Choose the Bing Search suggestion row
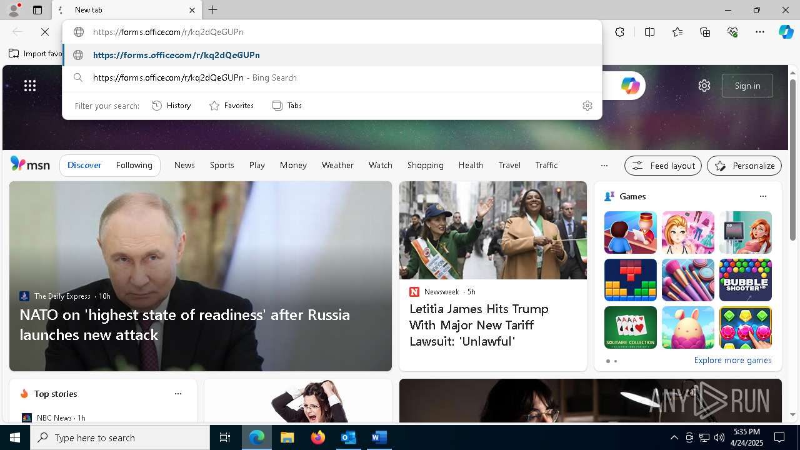800x450 pixels. (x=332, y=77)
